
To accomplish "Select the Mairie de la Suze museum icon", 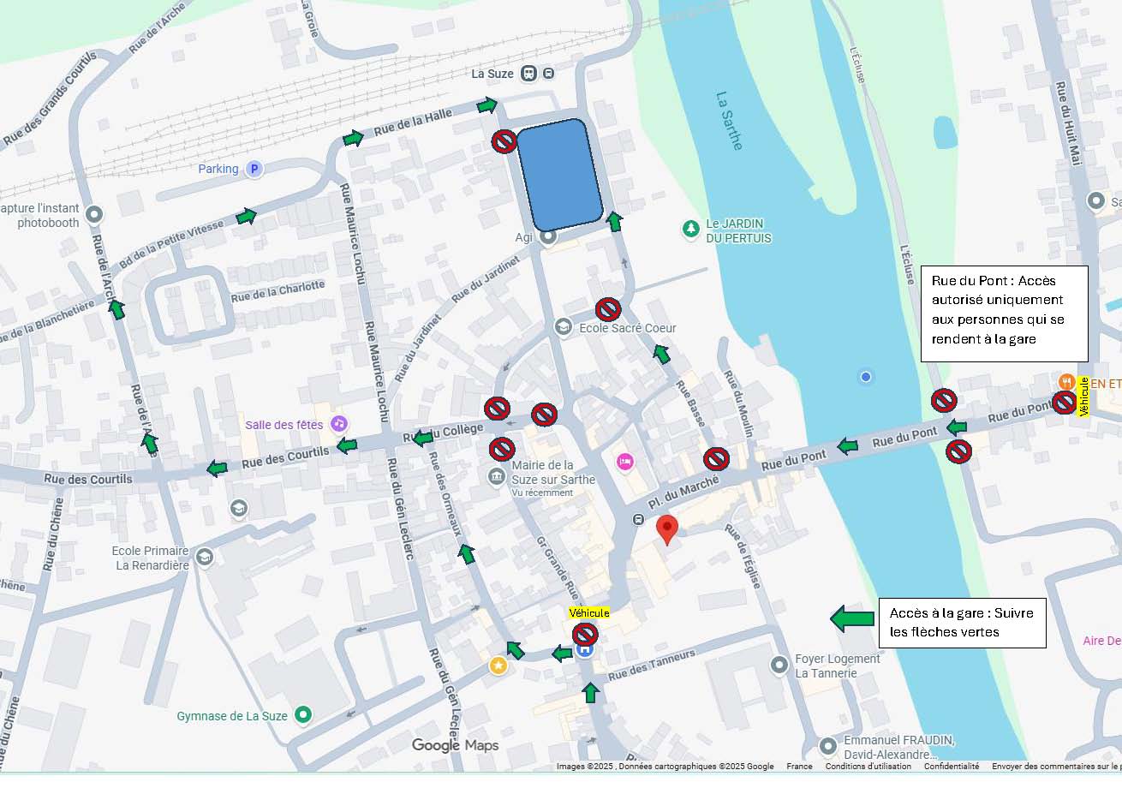I will click(x=496, y=476).
